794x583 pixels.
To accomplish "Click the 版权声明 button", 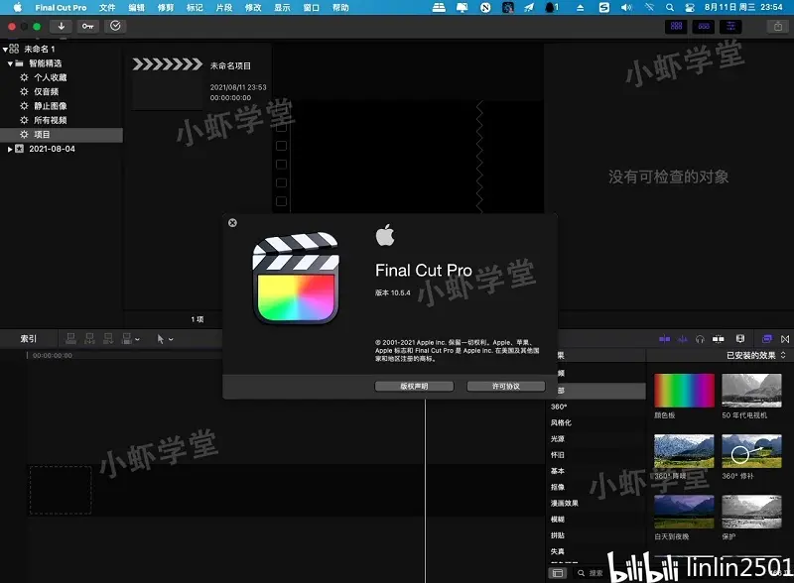I will click(414, 386).
